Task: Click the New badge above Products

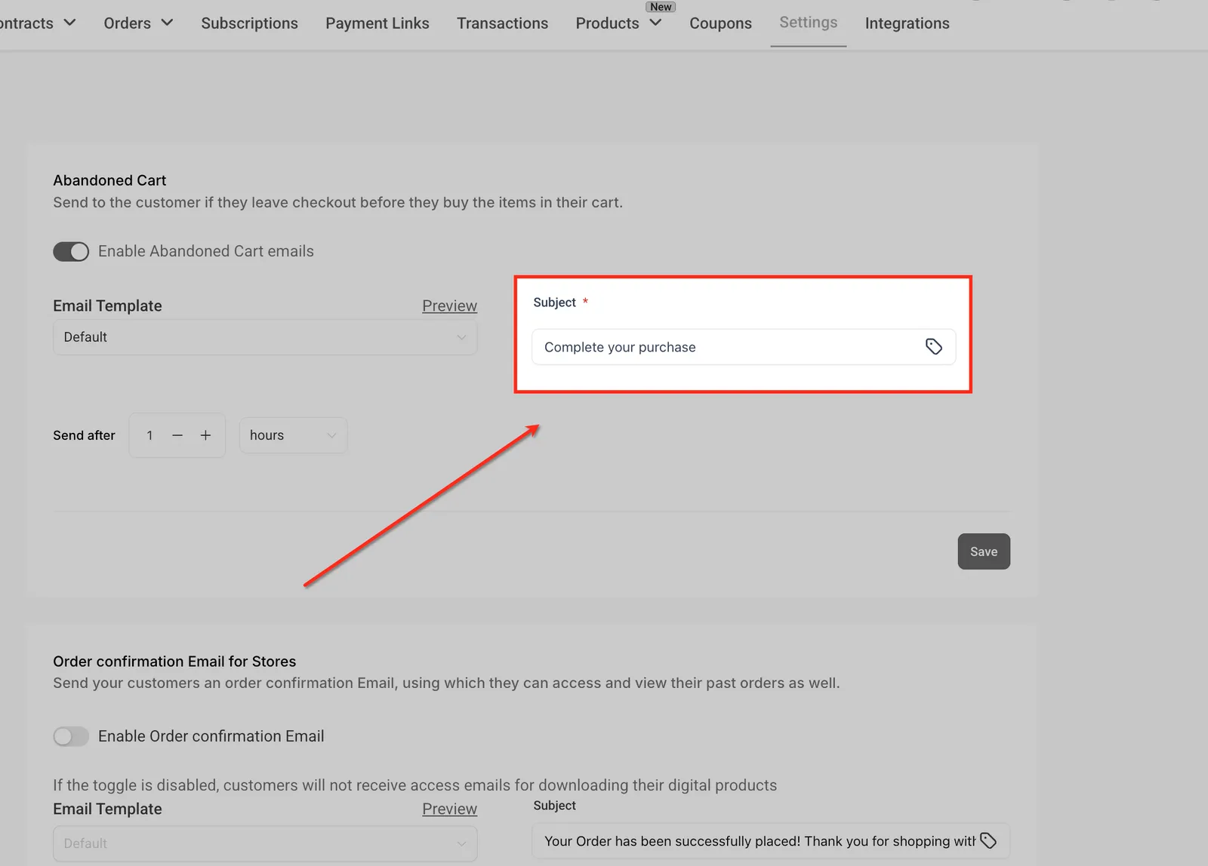Action: pos(661,7)
